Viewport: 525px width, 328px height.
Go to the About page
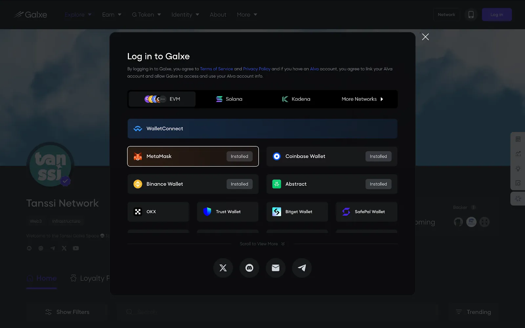click(x=218, y=14)
